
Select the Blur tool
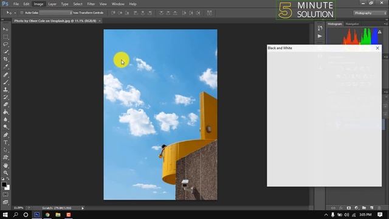point(5,119)
